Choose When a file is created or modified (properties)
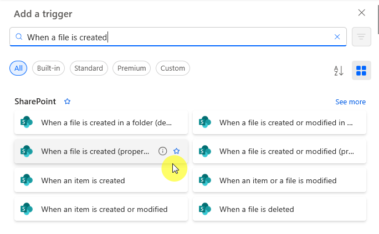 click(x=279, y=151)
